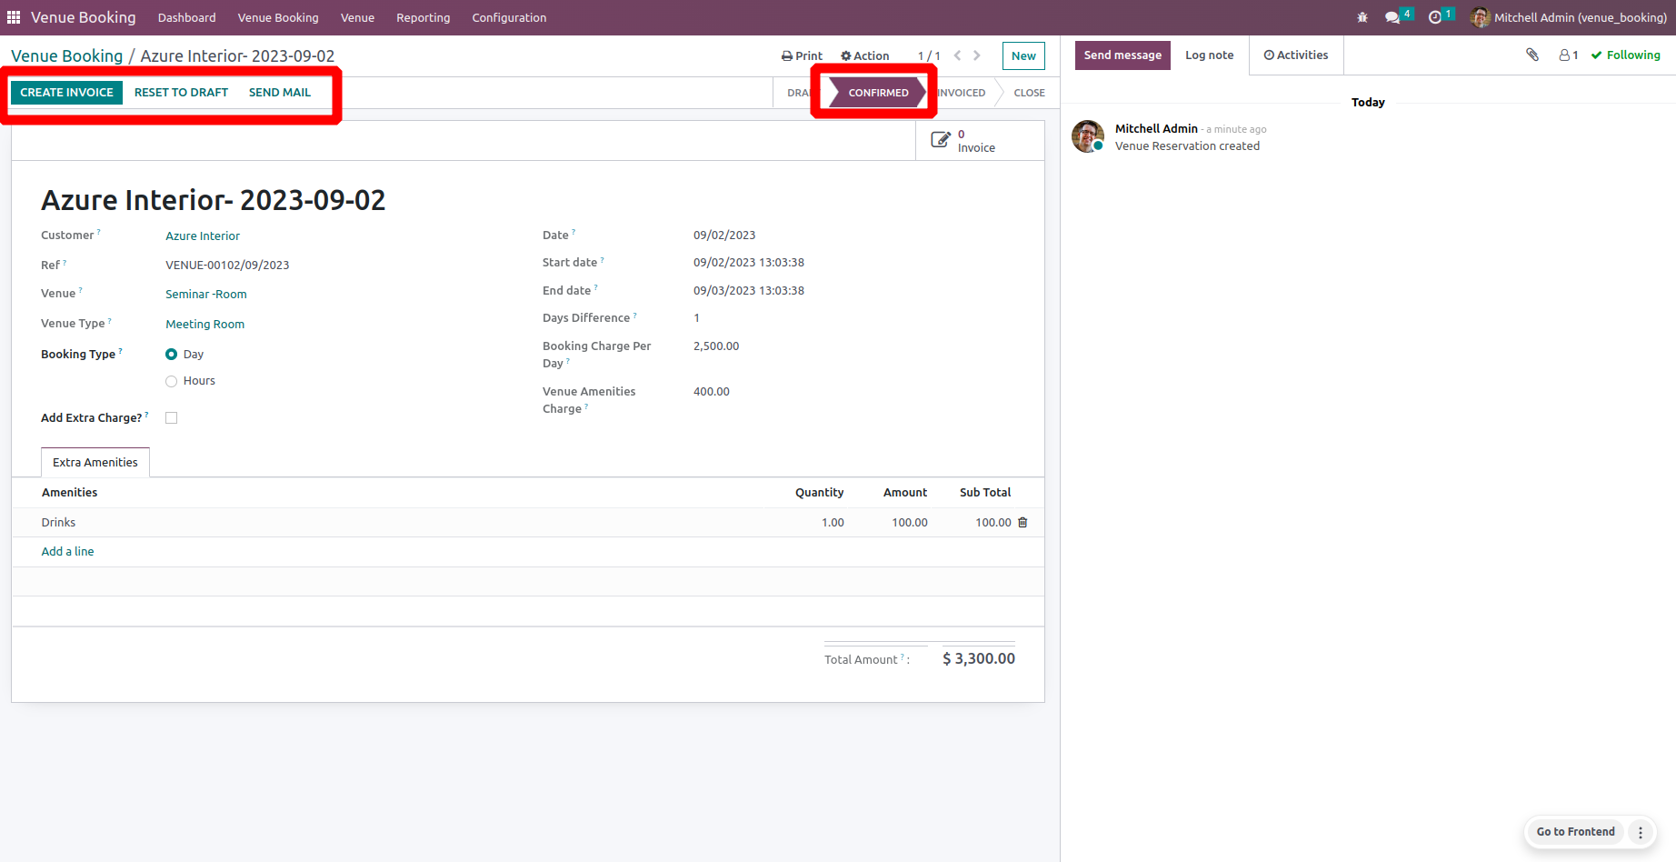Open the Meeting Room venue type link
This screenshot has height=862, width=1676.
[x=205, y=325]
